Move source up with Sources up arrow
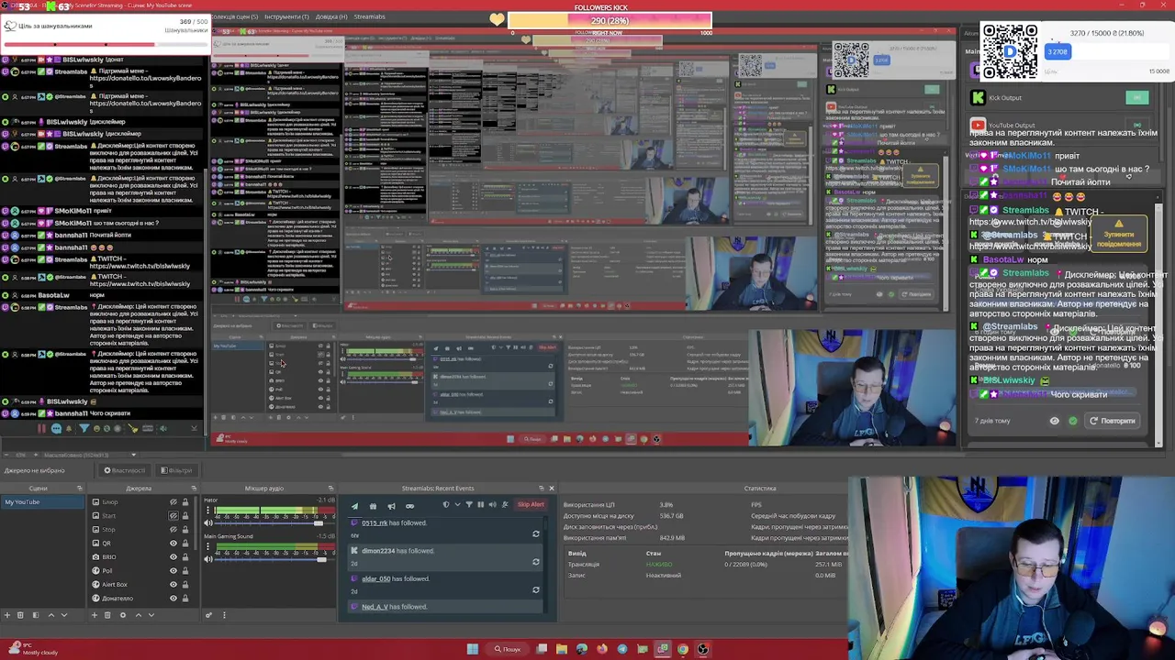 [x=139, y=615]
